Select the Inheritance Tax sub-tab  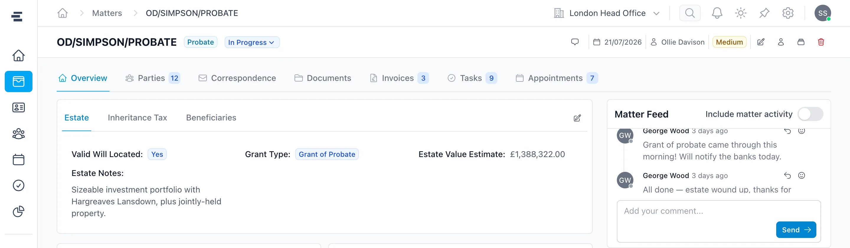coord(137,118)
